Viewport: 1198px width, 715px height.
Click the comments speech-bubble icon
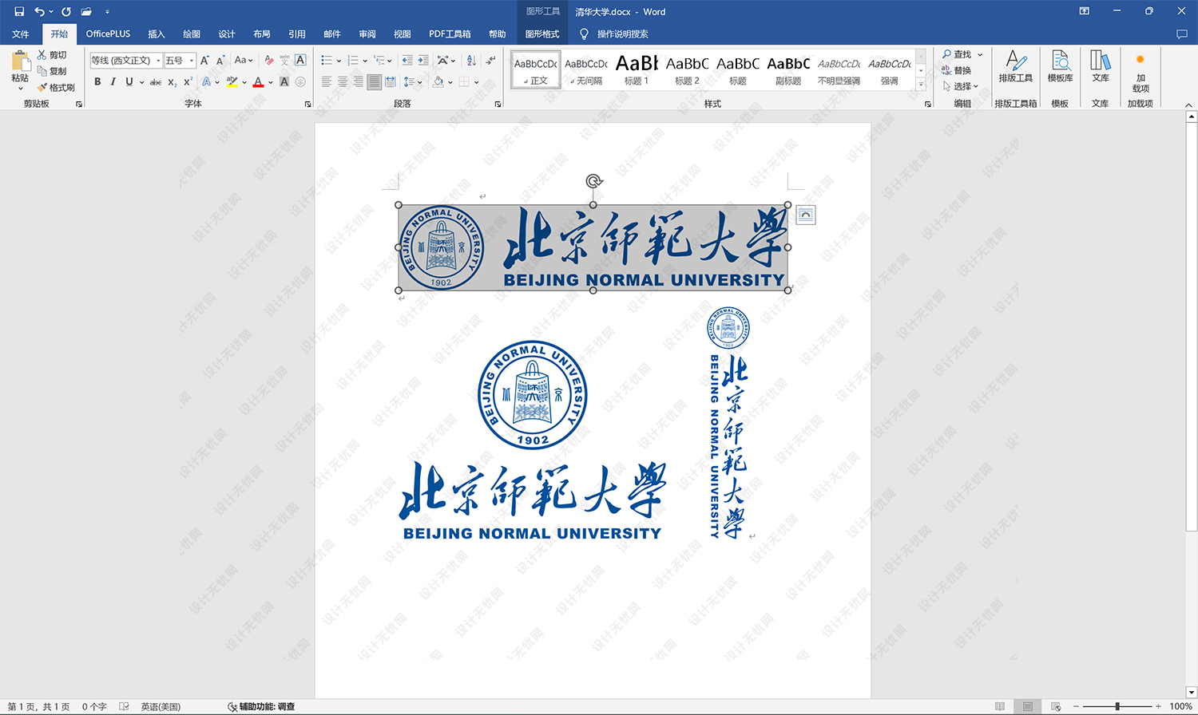click(1182, 34)
